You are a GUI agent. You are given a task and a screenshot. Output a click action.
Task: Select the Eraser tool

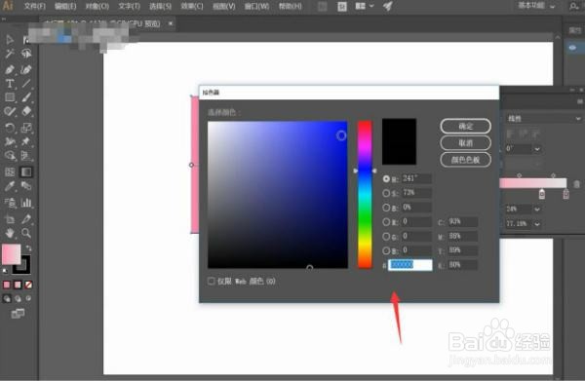click(26, 111)
